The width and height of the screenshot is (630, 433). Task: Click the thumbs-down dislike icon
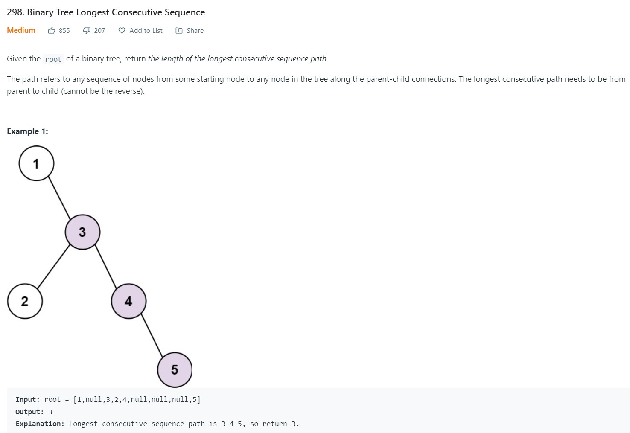tap(87, 30)
